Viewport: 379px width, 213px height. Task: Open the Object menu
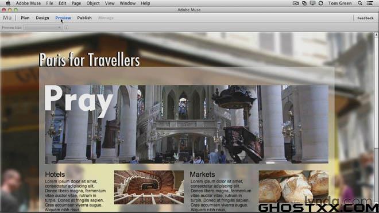93,3
